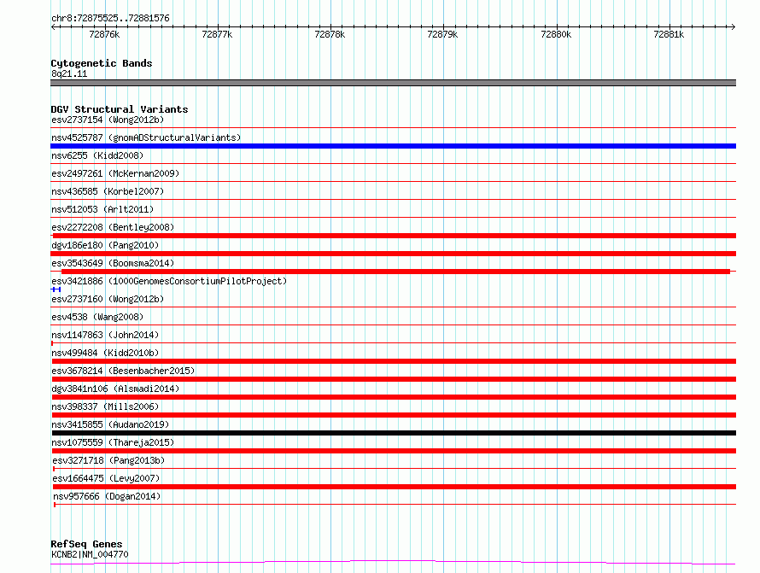
Task: Click the left arrow on the ruler
Action: (53, 27)
